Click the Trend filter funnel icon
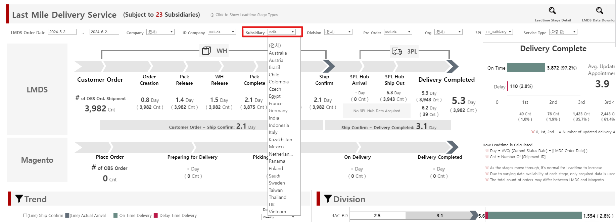 pos(19,199)
